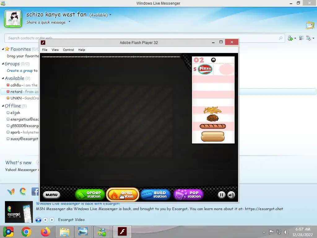Open the Messenger is back with Escargot link
Viewport: 317px width, 238px height.
pyautogui.click(x=78, y=204)
